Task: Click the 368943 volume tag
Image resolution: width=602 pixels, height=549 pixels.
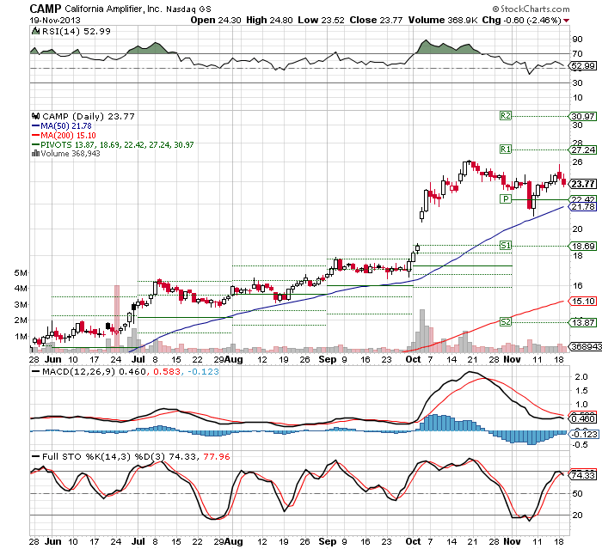Action: [586, 346]
